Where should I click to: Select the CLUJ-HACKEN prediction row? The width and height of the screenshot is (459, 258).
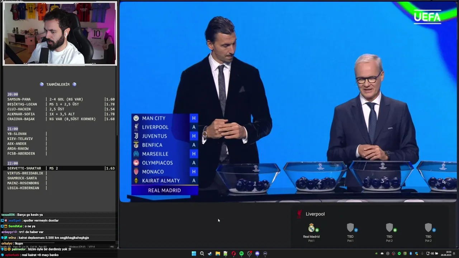[x=61, y=109]
